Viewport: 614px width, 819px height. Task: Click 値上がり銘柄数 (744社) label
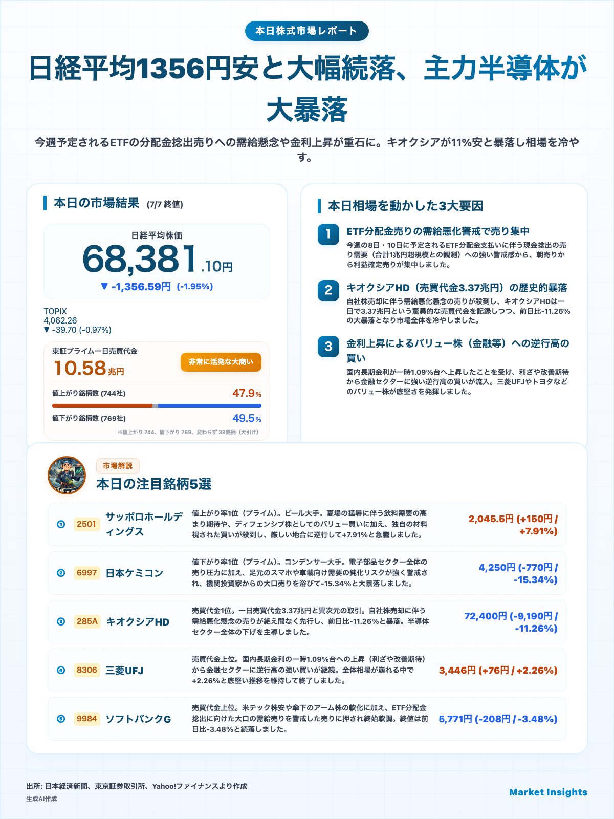[x=89, y=393]
